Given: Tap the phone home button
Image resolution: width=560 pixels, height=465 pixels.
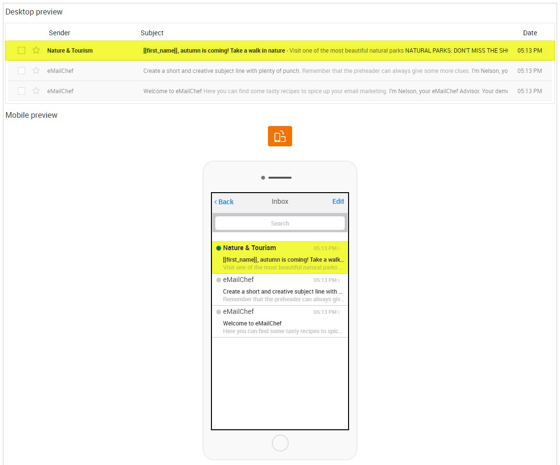Looking at the screenshot, I should (280, 443).
